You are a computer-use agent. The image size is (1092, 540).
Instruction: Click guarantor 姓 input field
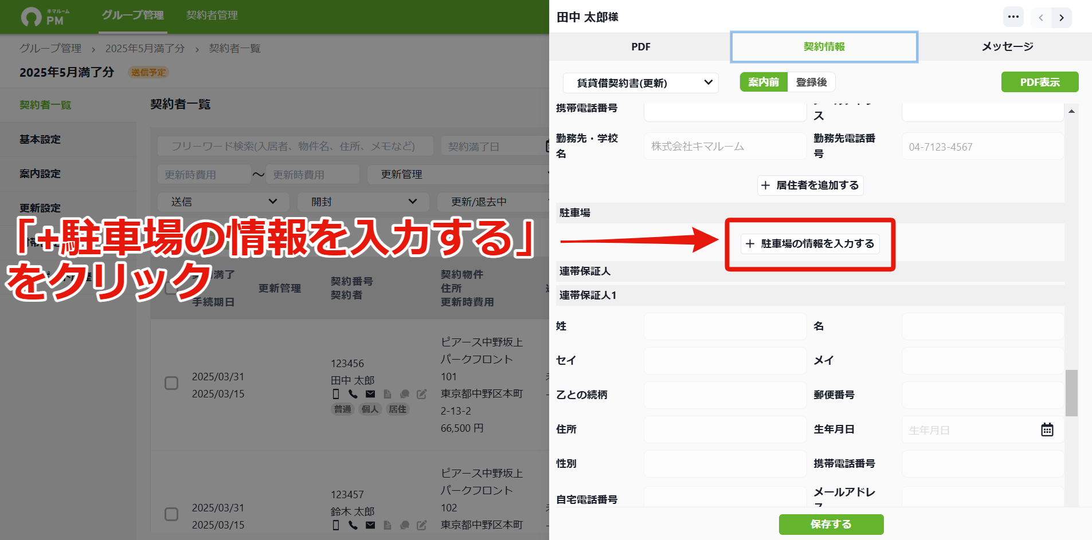click(725, 326)
